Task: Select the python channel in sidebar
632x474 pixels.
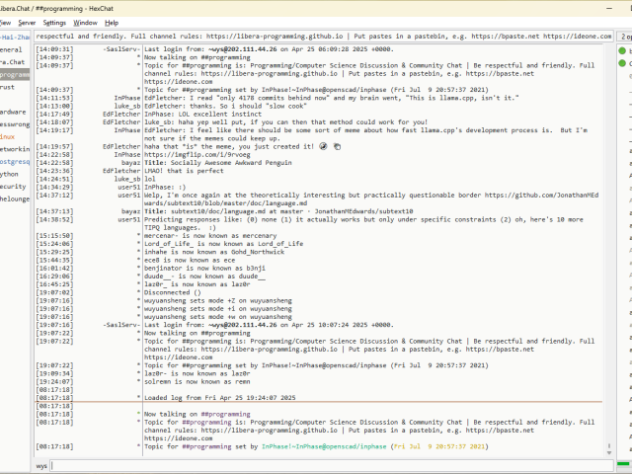Action: 11,173
